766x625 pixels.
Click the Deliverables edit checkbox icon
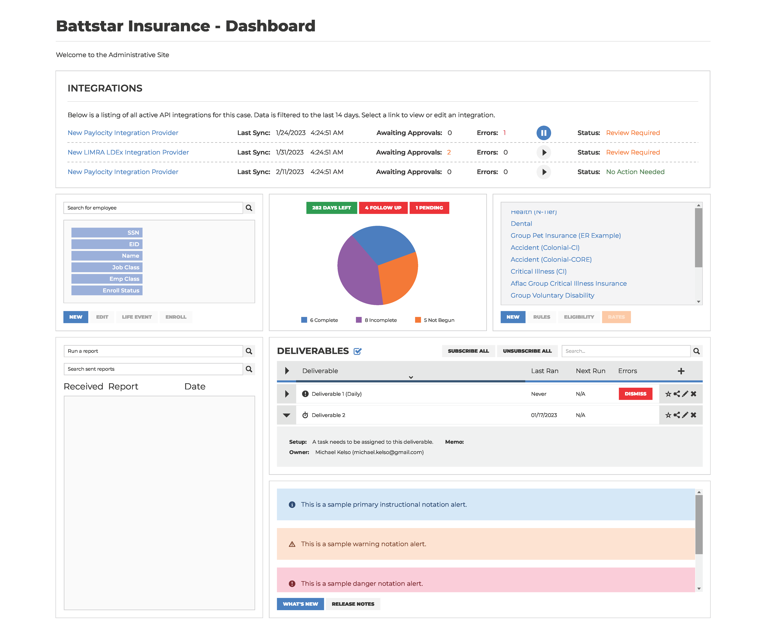coord(357,351)
